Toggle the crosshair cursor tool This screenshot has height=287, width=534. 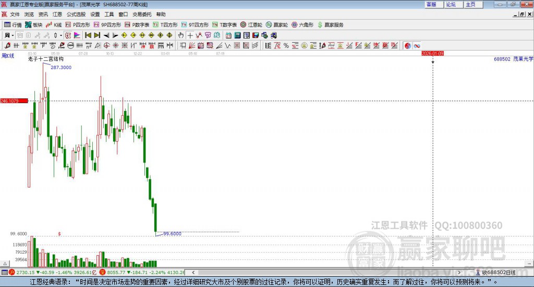[190, 35]
